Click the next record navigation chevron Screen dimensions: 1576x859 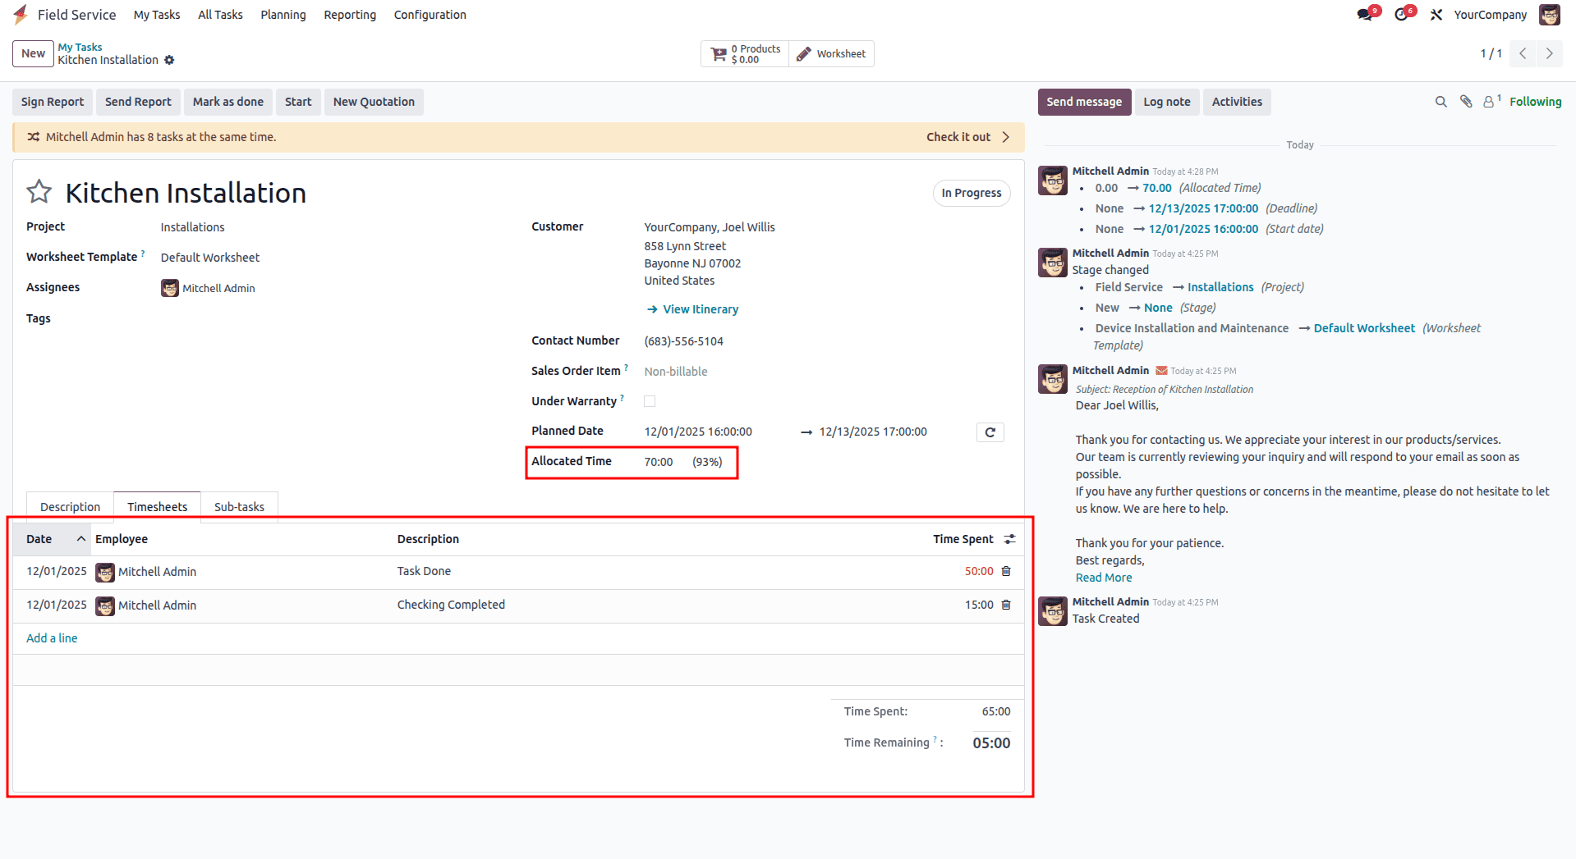pyautogui.click(x=1550, y=53)
